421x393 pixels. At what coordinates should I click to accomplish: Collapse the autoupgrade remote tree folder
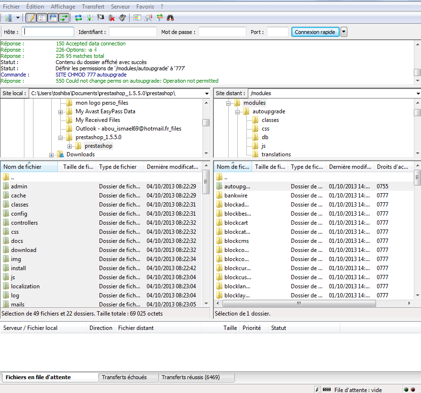(x=237, y=111)
